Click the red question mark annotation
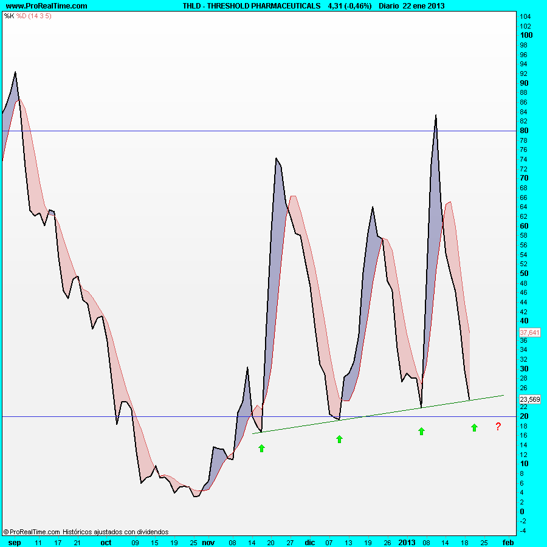 click(x=498, y=426)
